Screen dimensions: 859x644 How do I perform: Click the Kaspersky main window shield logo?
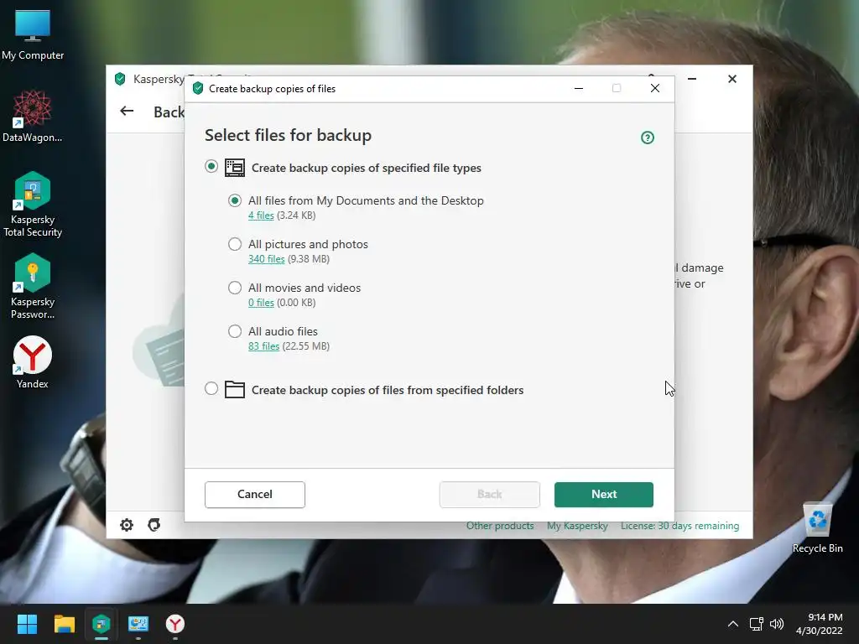[120, 79]
